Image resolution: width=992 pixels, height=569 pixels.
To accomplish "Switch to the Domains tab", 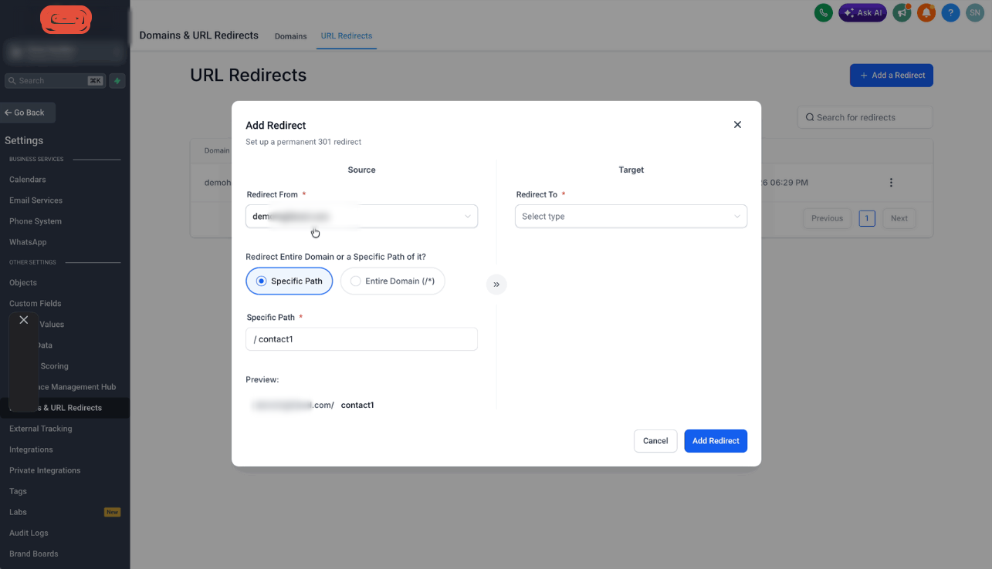I will (x=291, y=36).
